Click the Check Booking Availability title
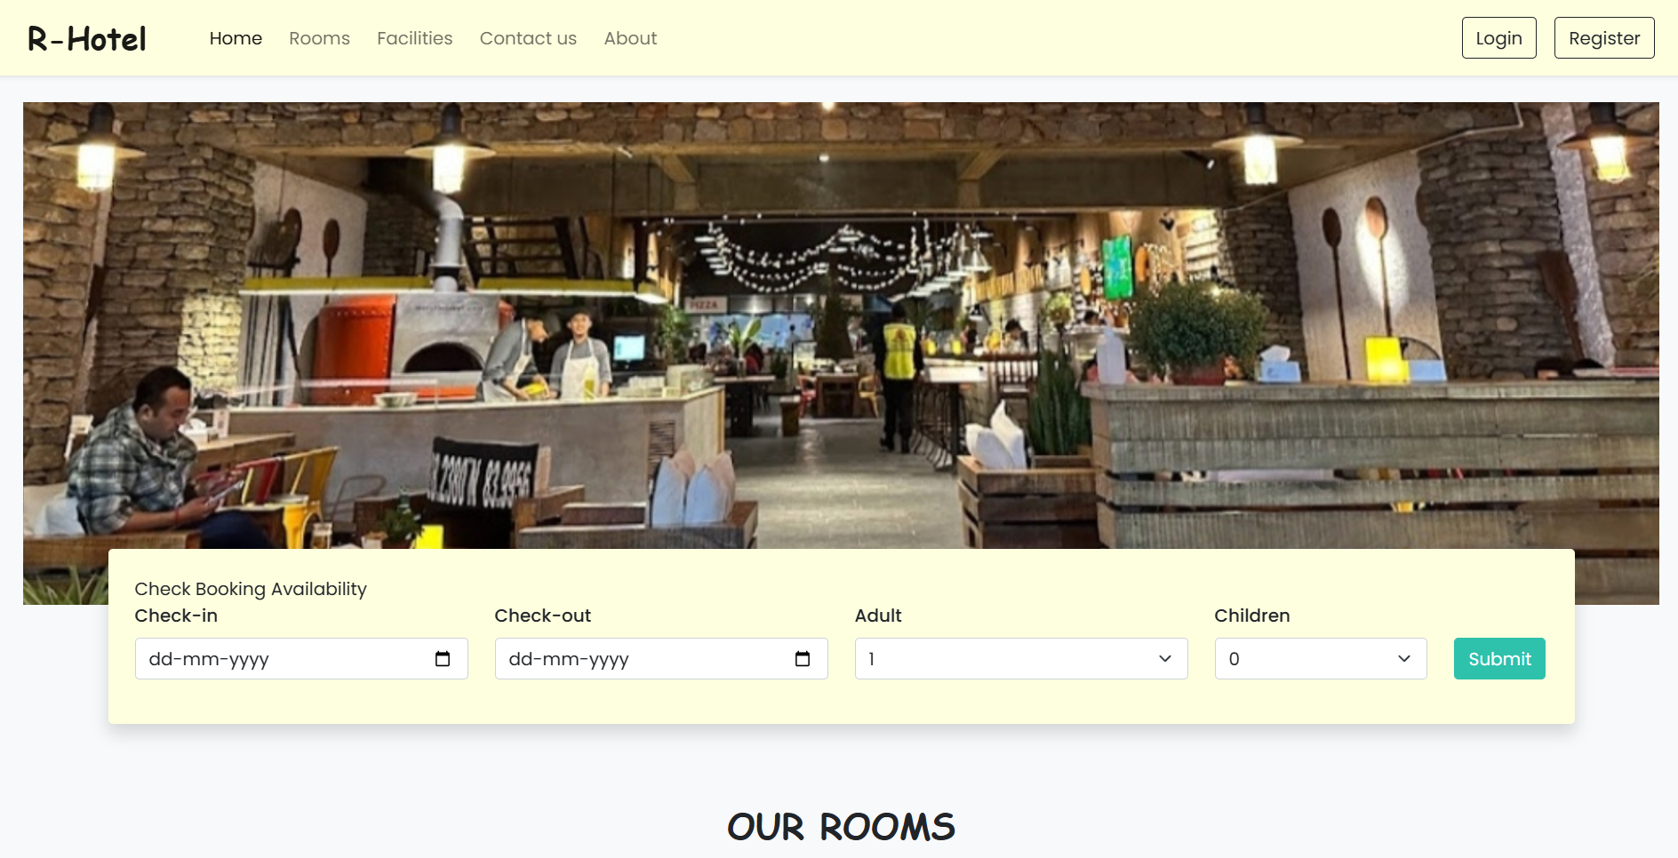This screenshot has height=858, width=1678. [251, 589]
